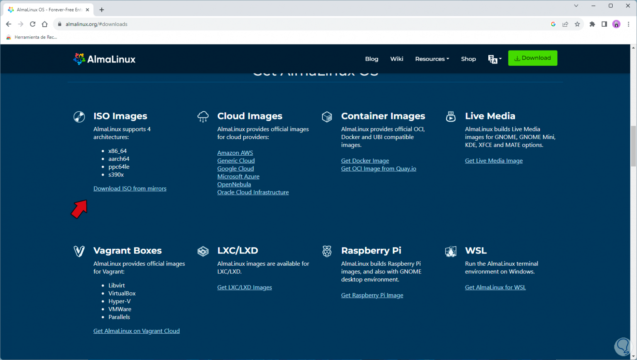Click the AlmaLinux logo in header
Screen dimensions: 637x360
(x=104, y=59)
